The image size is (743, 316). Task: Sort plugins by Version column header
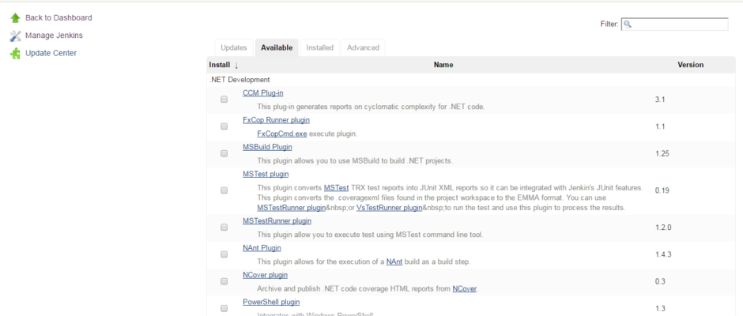pos(690,65)
